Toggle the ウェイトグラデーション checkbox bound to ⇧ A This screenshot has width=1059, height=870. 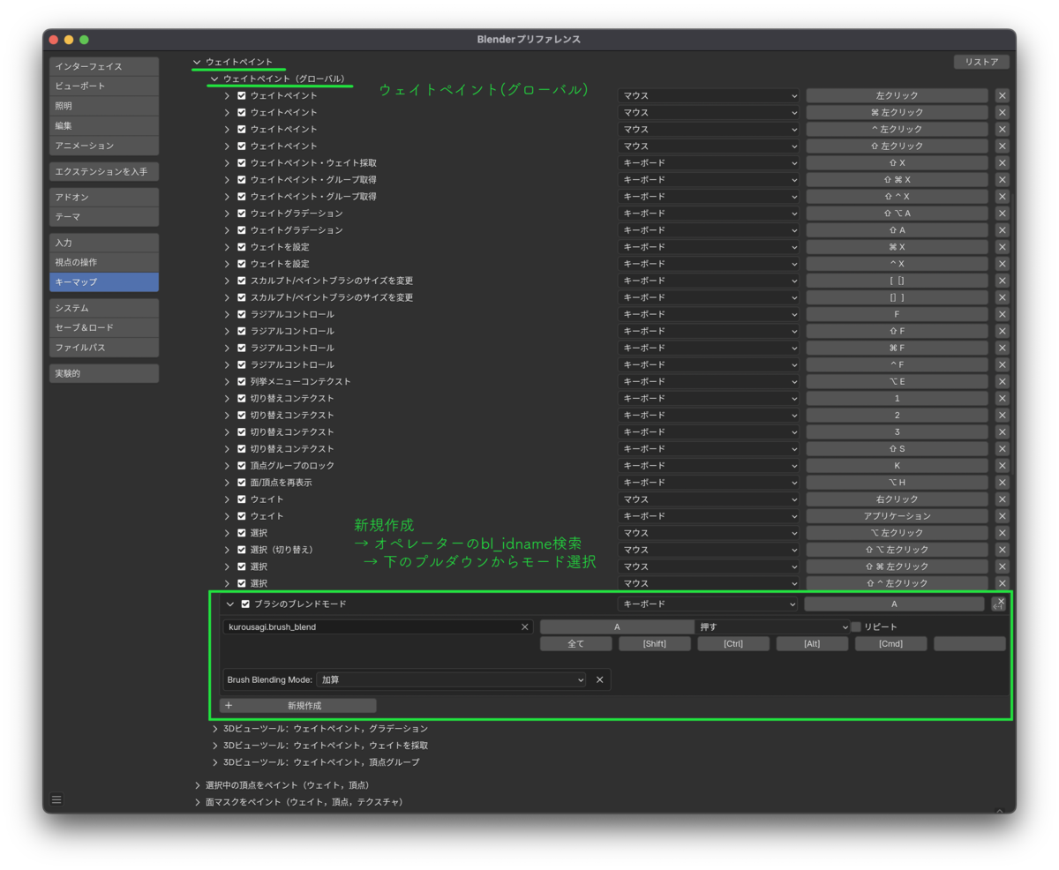pos(242,230)
